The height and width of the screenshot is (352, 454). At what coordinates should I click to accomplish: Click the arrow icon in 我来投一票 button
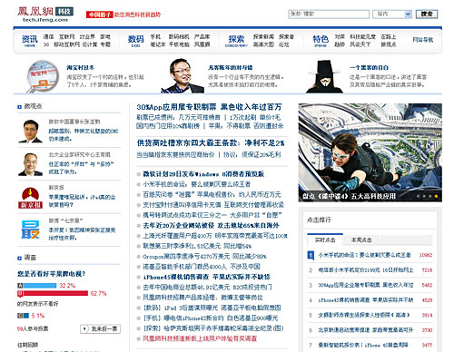pos(85,328)
